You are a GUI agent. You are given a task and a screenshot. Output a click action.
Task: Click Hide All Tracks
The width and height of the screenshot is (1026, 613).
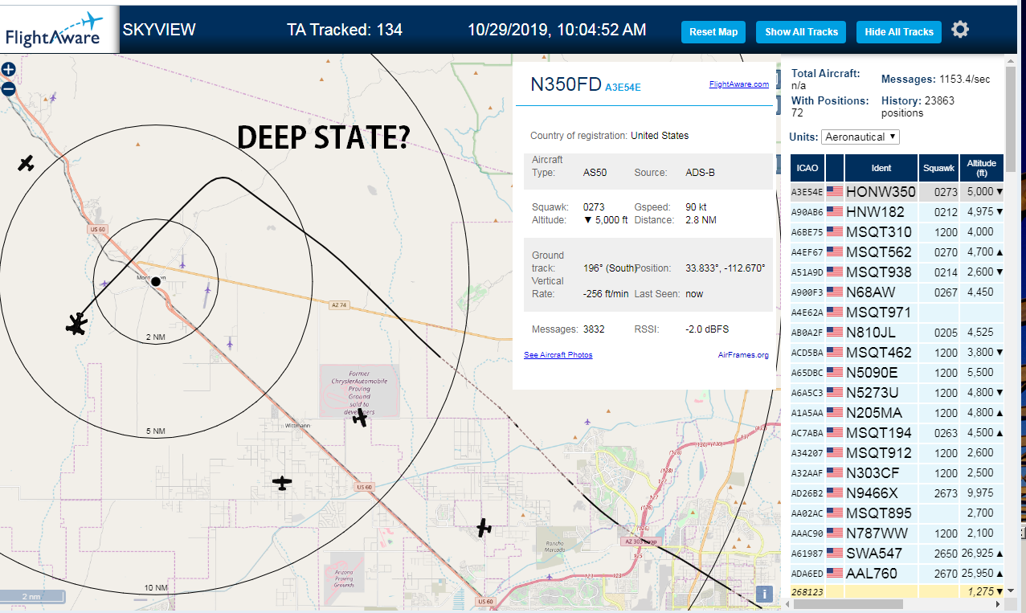899,32
